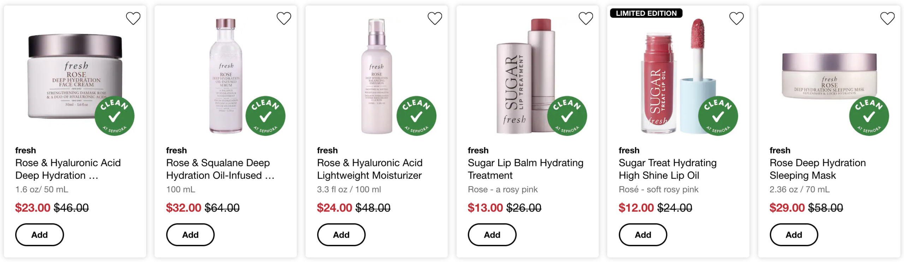
Task: Save the Lightweight Moisturizer to Loves
Action: [435, 18]
